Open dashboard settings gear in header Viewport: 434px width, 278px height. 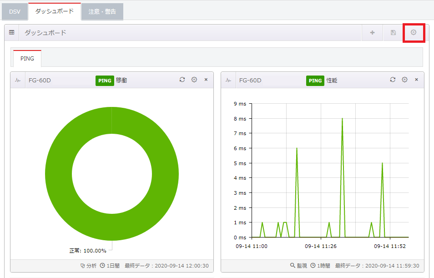click(x=414, y=33)
